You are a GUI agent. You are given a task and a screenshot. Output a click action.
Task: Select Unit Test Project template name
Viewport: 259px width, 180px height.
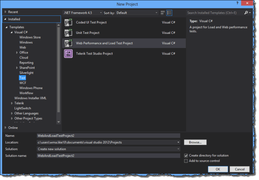pyautogui.click(x=88, y=33)
